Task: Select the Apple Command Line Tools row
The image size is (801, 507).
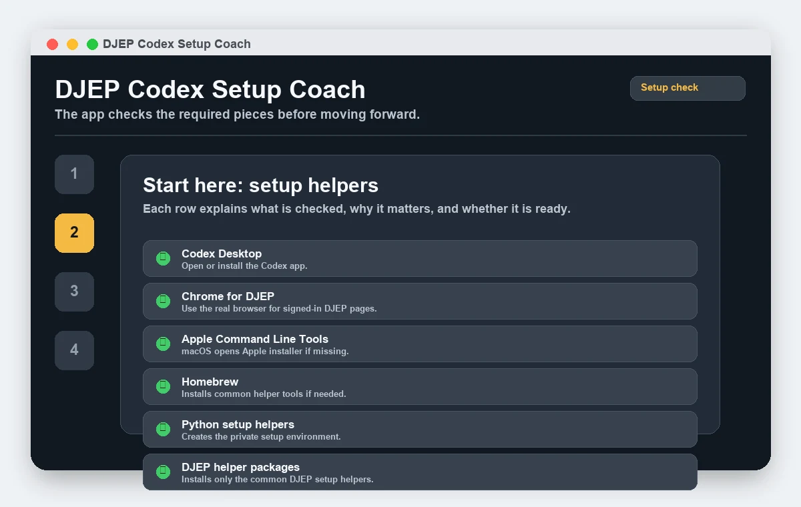Action: 420,344
